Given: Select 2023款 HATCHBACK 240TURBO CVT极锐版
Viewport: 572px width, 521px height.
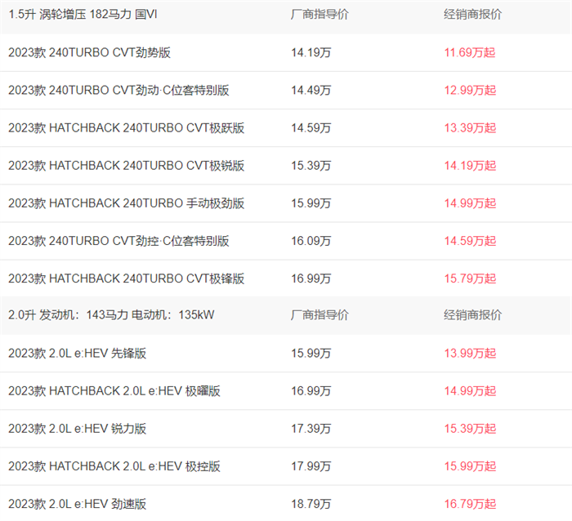Looking at the screenshot, I should pyautogui.click(x=126, y=166).
